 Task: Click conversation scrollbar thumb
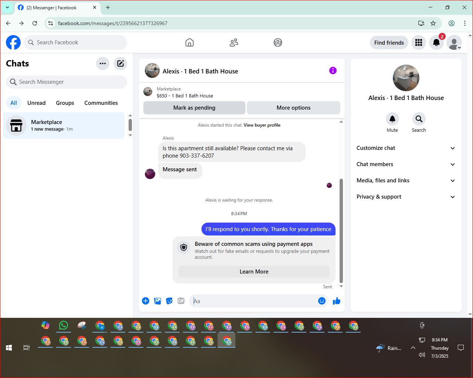(341, 231)
